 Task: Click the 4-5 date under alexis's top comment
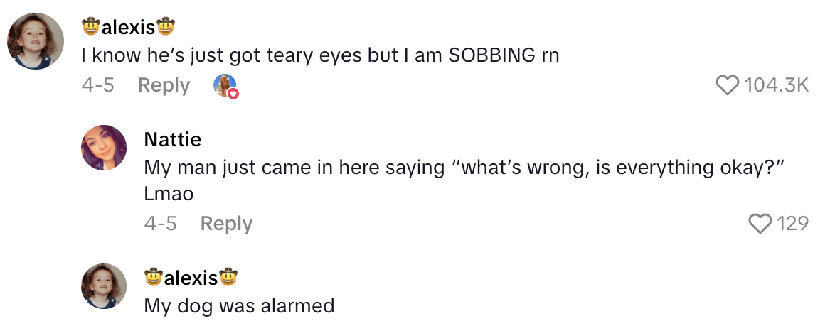tap(97, 85)
